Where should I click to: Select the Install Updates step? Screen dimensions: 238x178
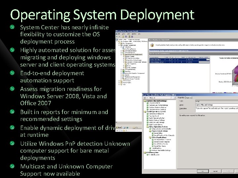click(x=156, y=148)
